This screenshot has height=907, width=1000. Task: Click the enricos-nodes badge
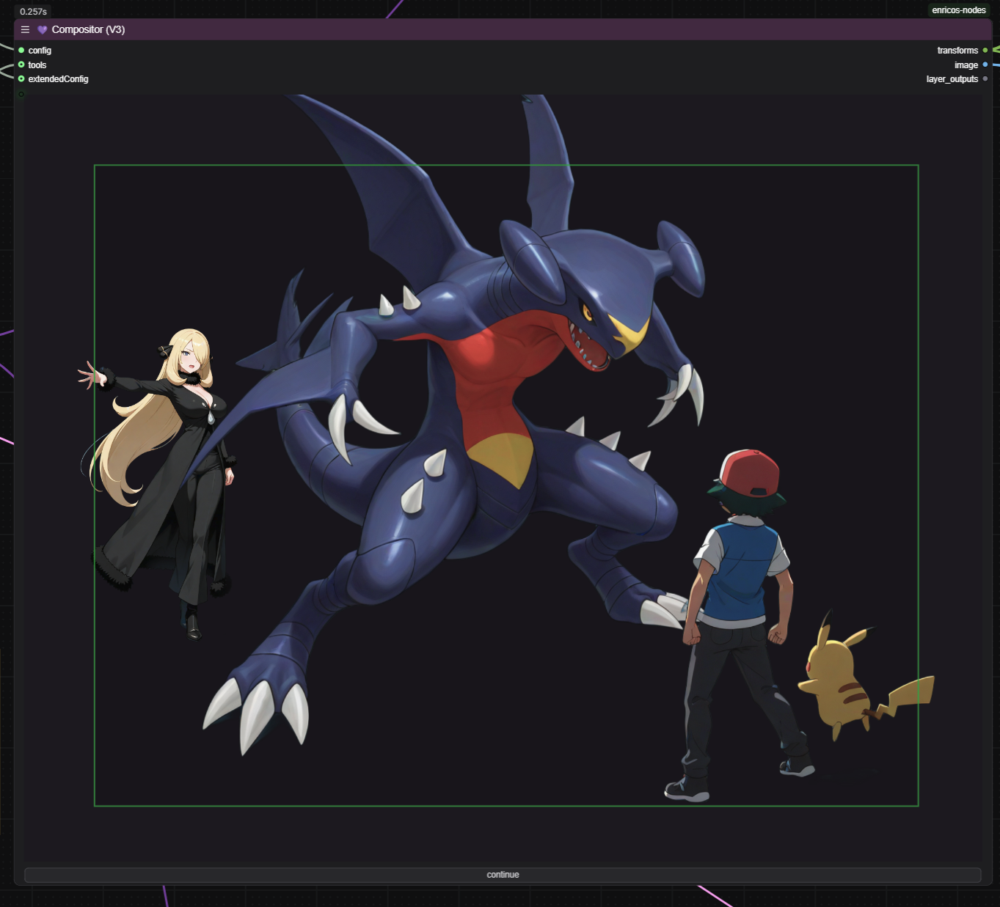point(959,10)
